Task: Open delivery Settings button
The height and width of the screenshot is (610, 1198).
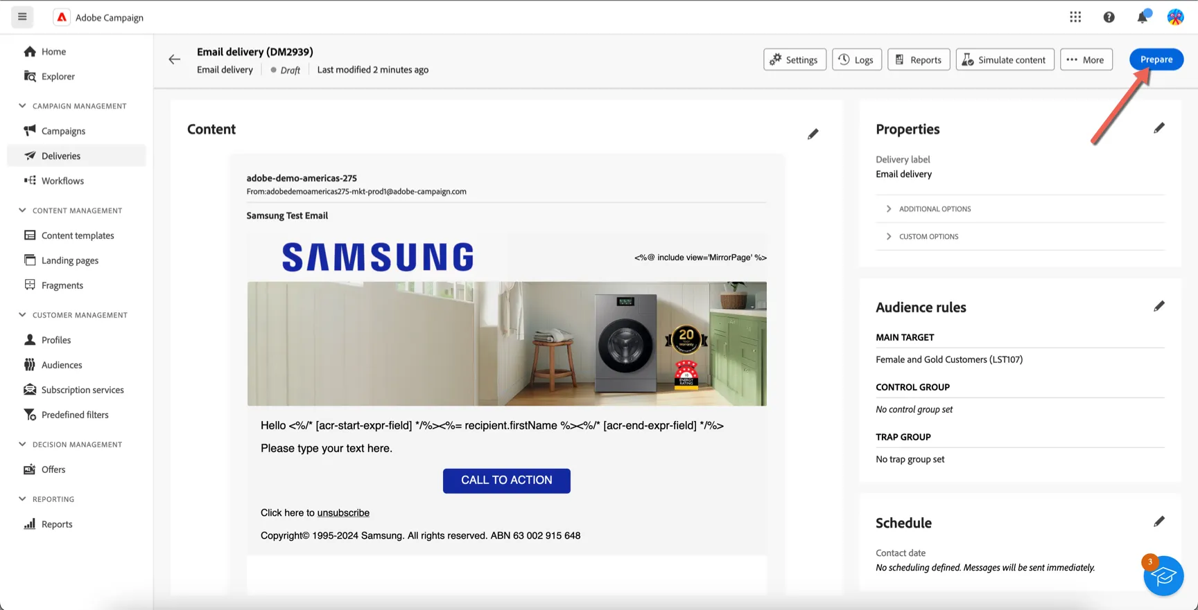Action: [x=795, y=60]
